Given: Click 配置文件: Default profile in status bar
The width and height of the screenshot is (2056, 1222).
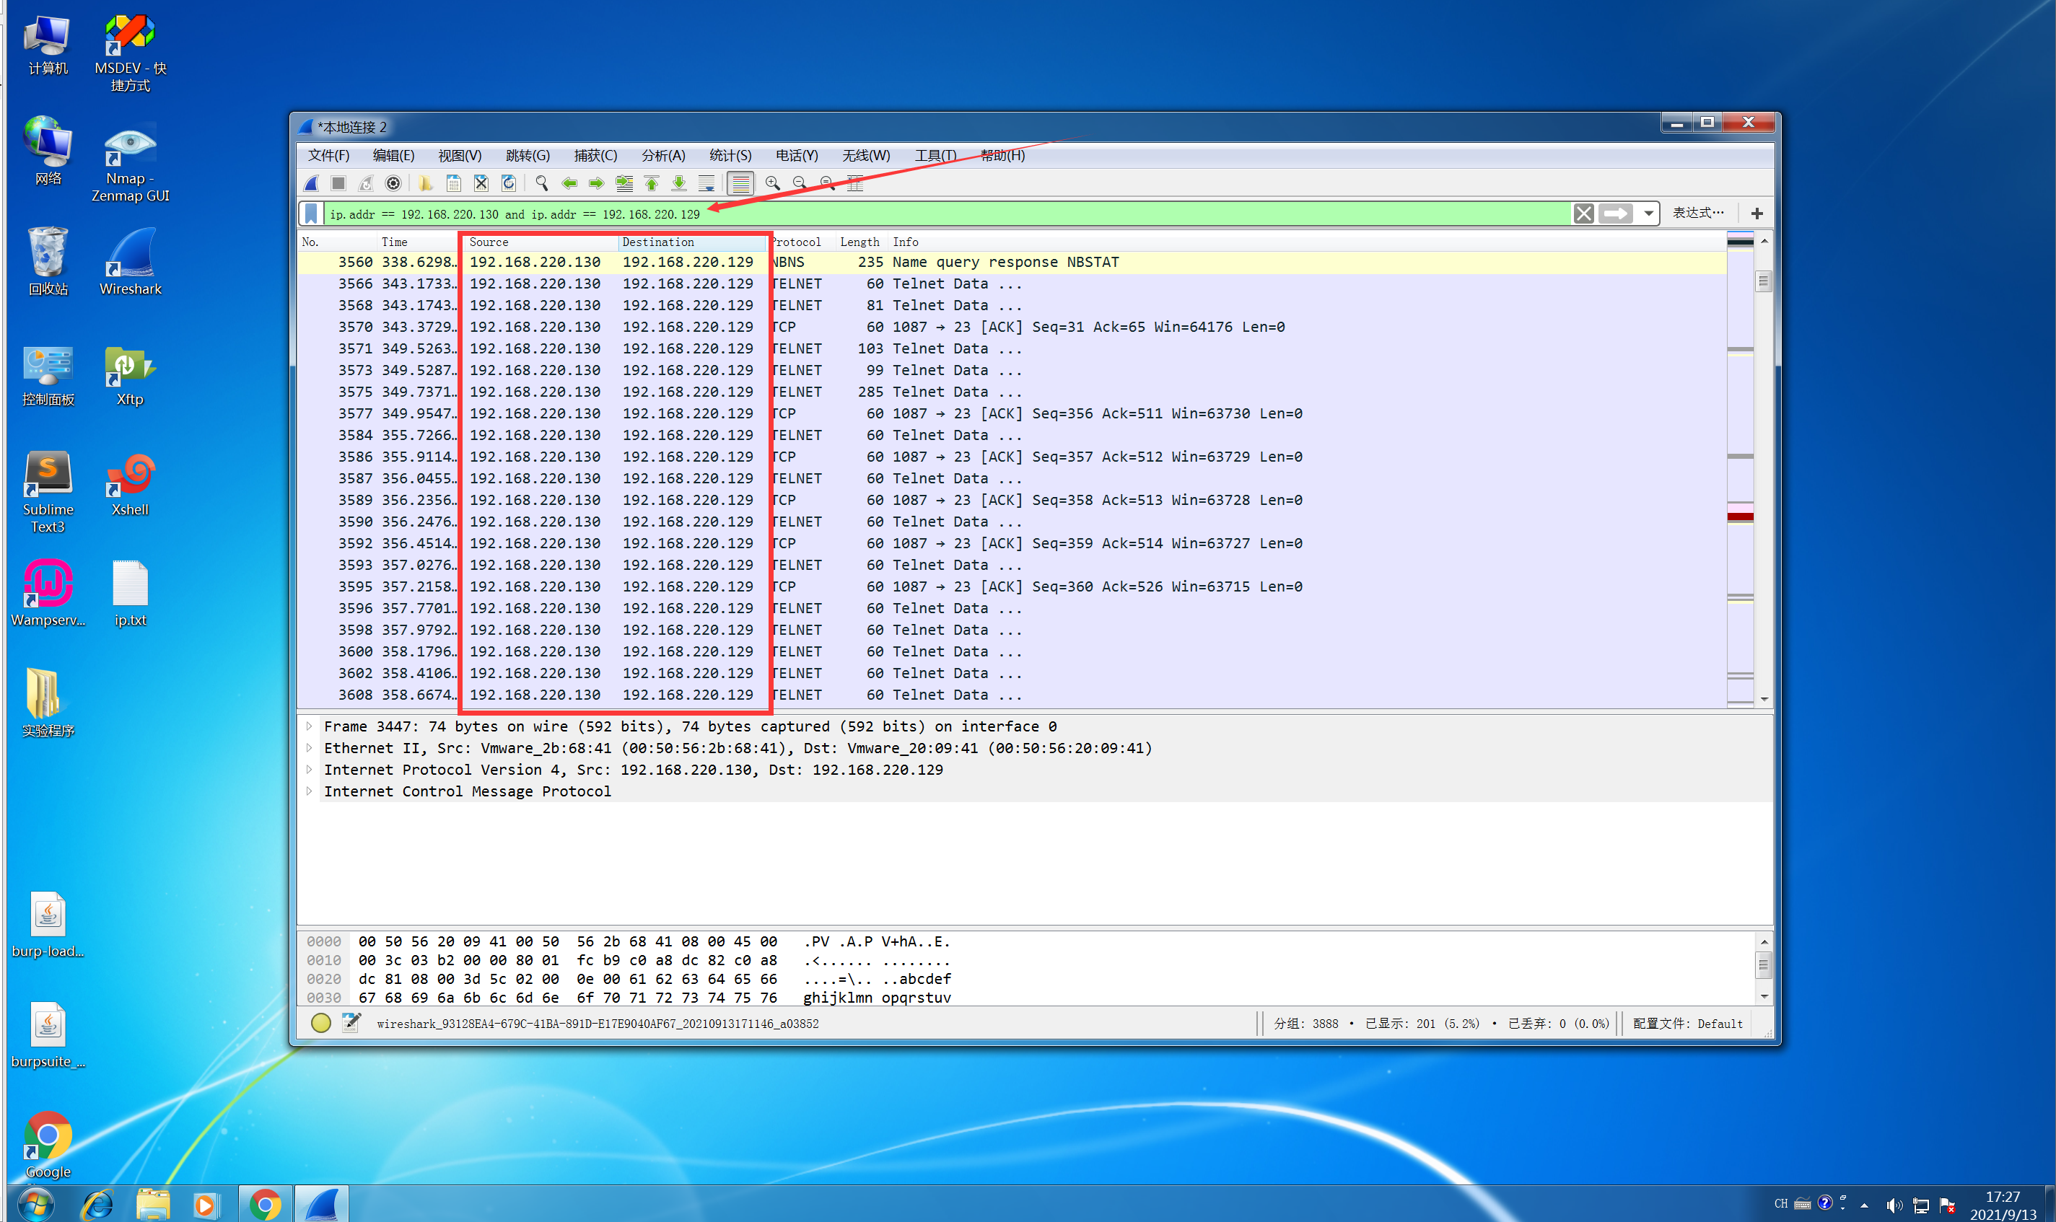Looking at the screenshot, I should 1687,1024.
